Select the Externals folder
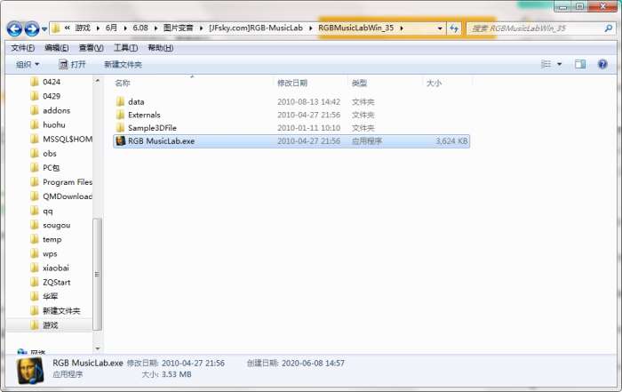The image size is (622, 392). 144,115
